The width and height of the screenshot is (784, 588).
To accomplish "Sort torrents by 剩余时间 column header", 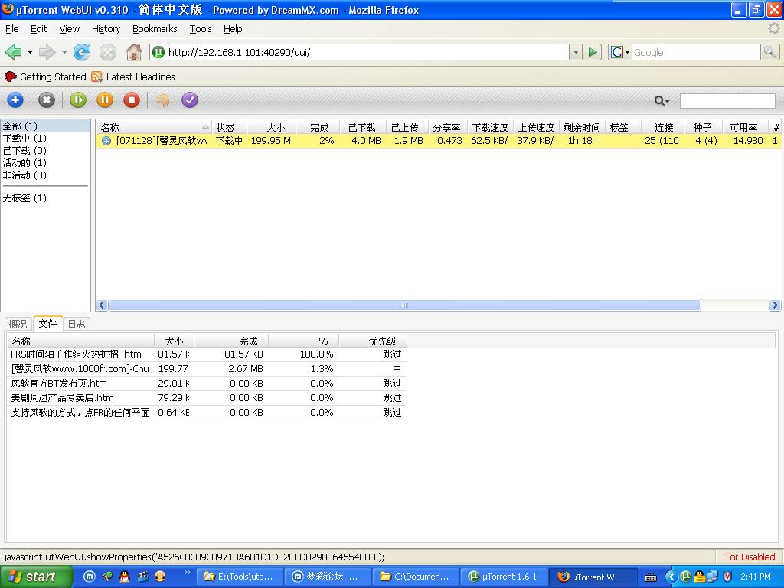I will pos(582,128).
